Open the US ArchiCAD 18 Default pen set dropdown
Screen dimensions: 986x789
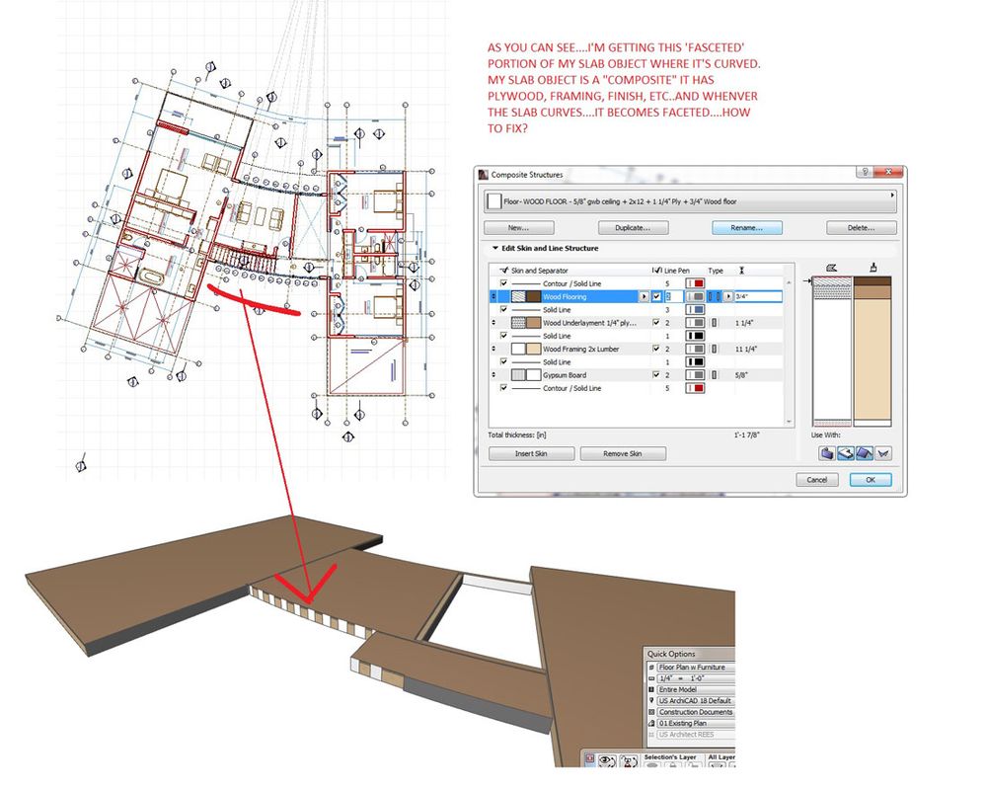point(696,700)
